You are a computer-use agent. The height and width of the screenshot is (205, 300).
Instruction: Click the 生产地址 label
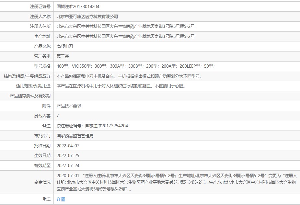42,36
